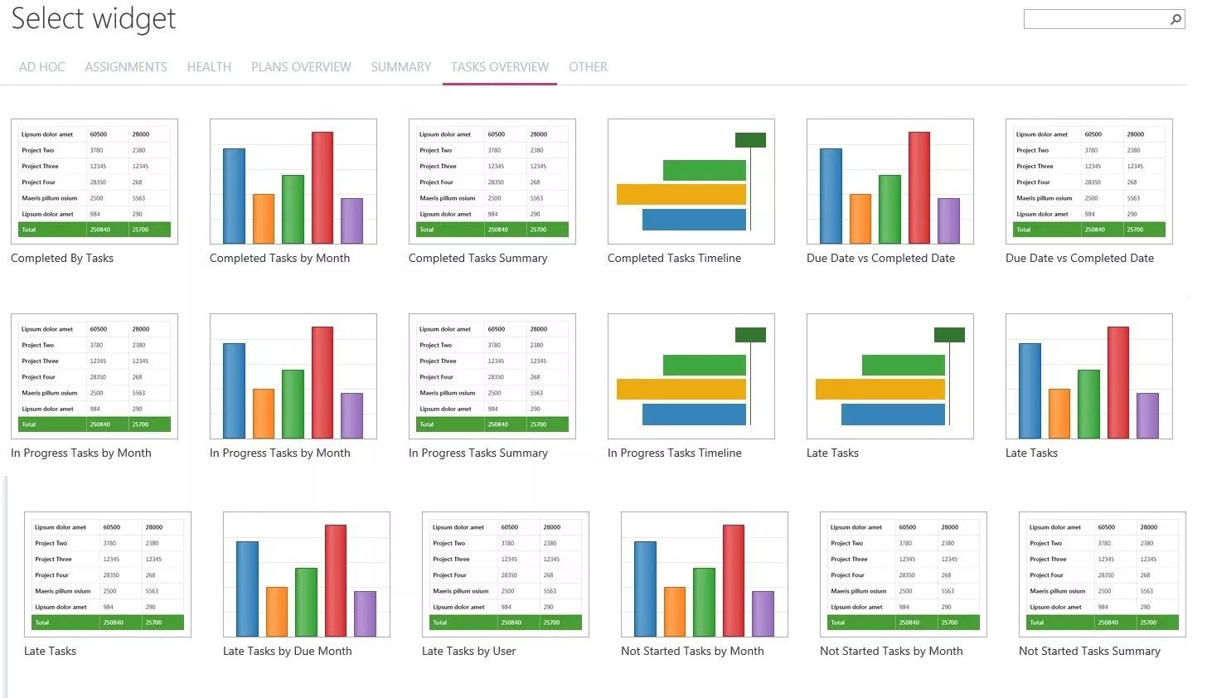The width and height of the screenshot is (1207, 698).
Task: Choose the Completed Tasks by Month chart
Action: coord(293,181)
